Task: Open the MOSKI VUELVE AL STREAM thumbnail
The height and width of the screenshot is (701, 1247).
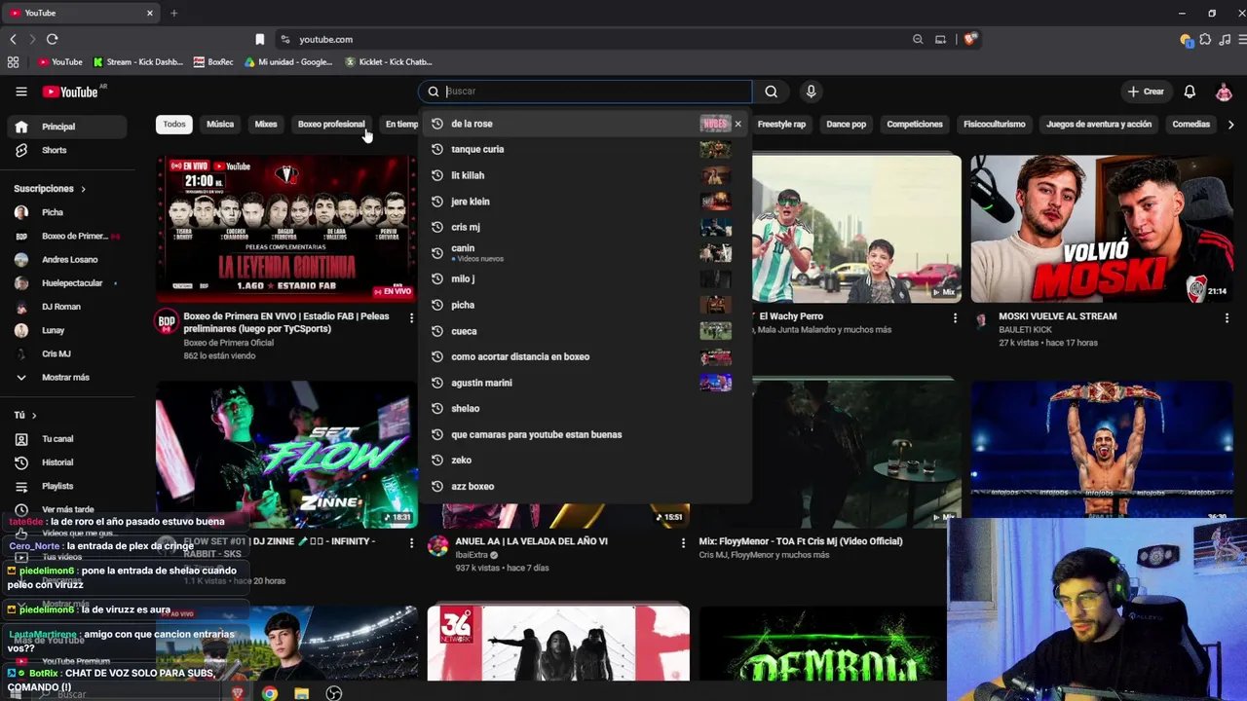Action: click(1102, 229)
